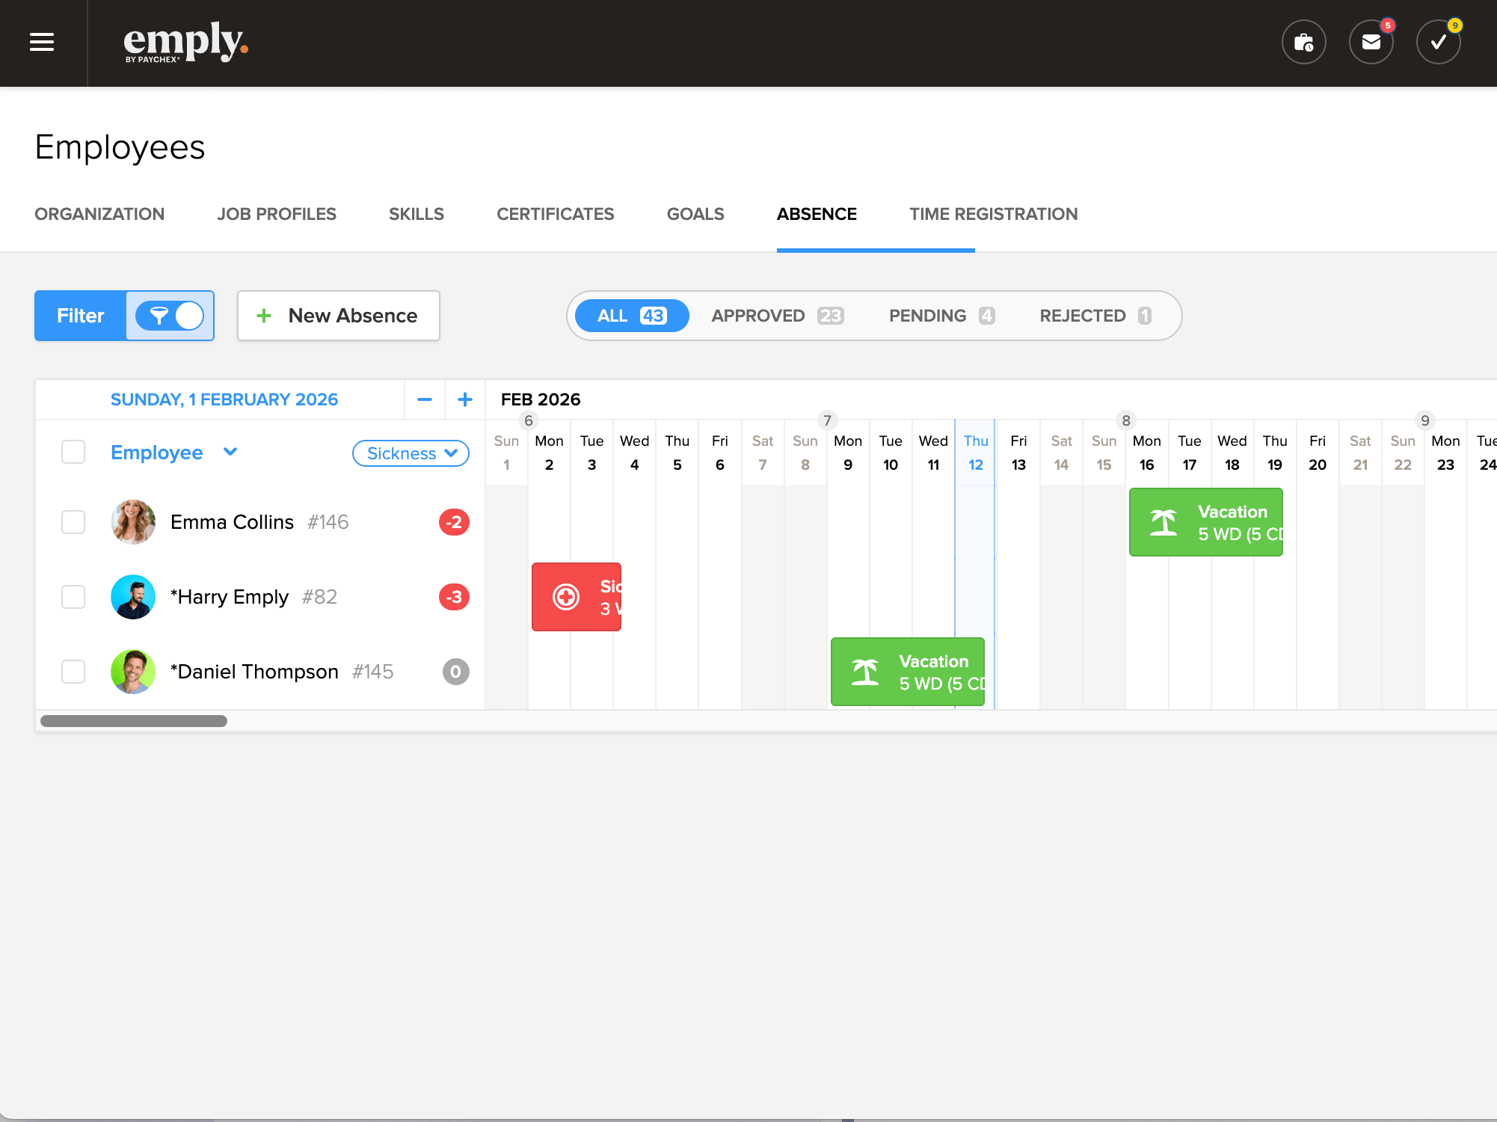Tick the select-all checkbox beside Employee
Screen dimensions: 1497x1122
click(73, 452)
